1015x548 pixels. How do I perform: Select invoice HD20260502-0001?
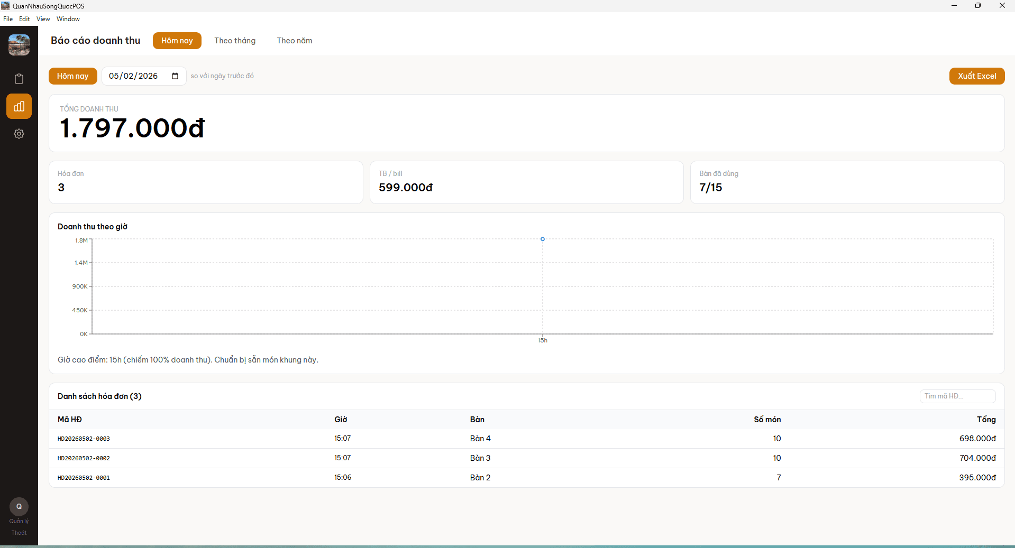click(527, 478)
